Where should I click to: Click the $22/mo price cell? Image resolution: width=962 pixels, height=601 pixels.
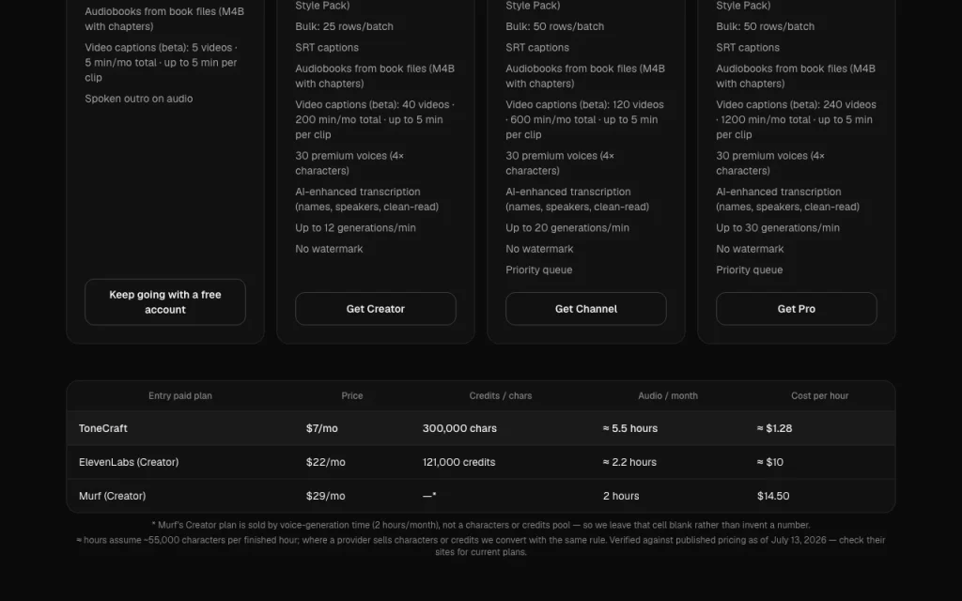pyautogui.click(x=326, y=462)
